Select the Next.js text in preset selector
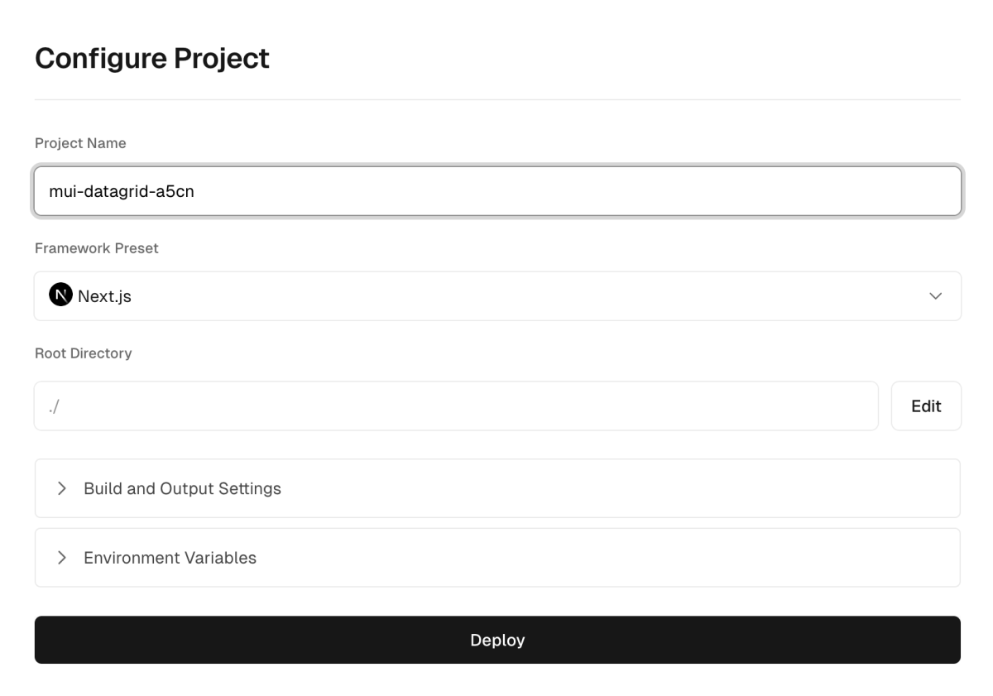The height and width of the screenshot is (696, 993). coord(104,296)
